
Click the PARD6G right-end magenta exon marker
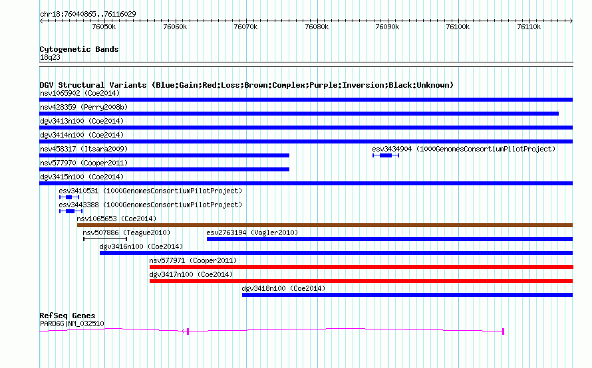(x=503, y=331)
